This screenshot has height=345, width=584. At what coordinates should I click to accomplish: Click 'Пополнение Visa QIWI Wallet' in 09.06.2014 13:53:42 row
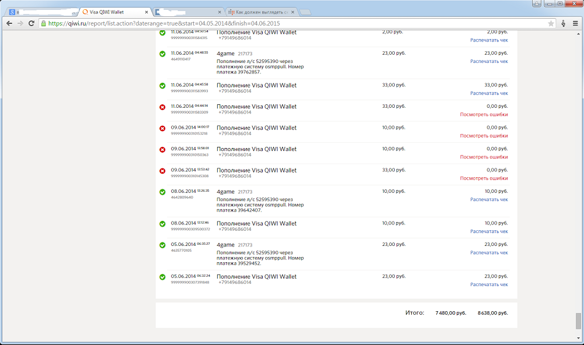pos(256,170)
